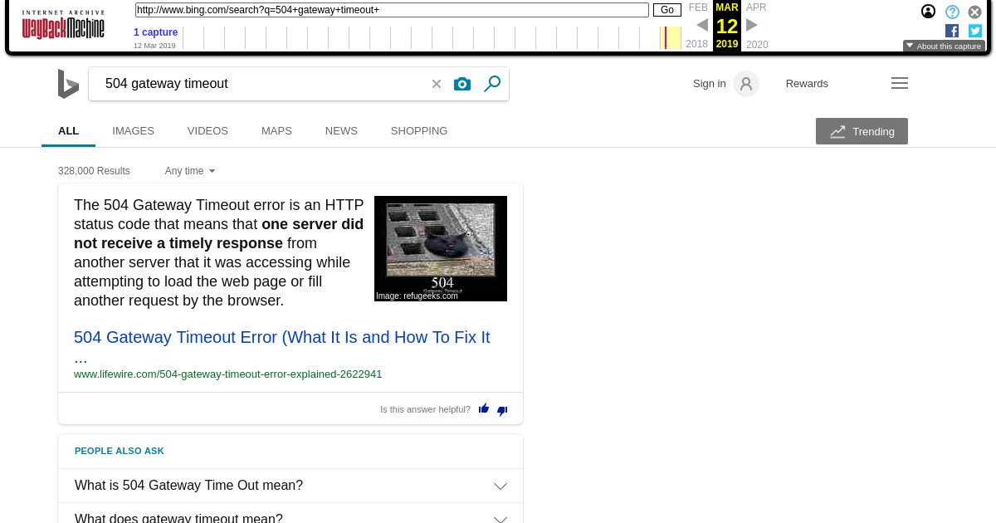Click the Trending button
Viewport: 996px width, 523px height.
pyautogui.click(x=862, y=131)
